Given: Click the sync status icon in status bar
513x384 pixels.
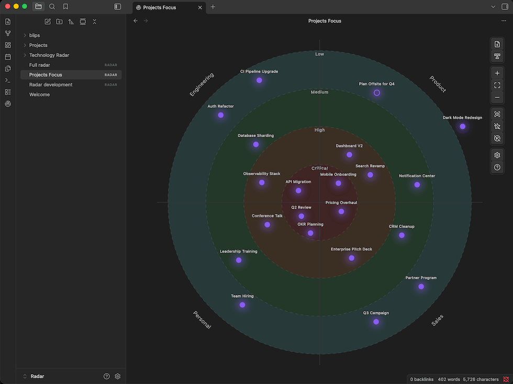Looking at the screenshot, I should (506, 379).
